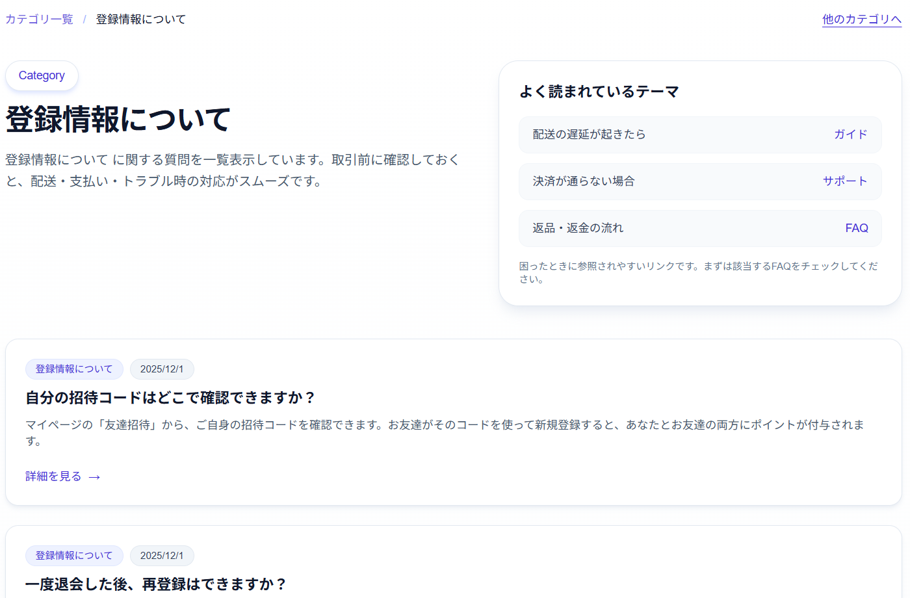Image resolution: width=910 pixels, height=598 pixels.
Task: Click the Category badge
Action: pos(42,75)
